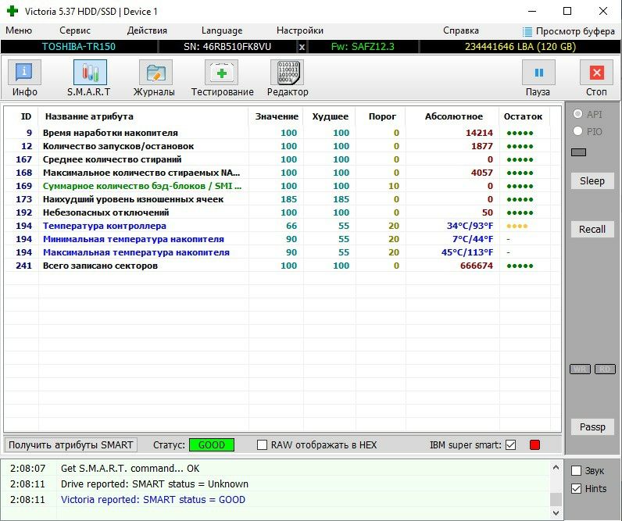Click the red Стоп stop button
The width and height of the screenshot is (622, 521).
pos(597,79)
